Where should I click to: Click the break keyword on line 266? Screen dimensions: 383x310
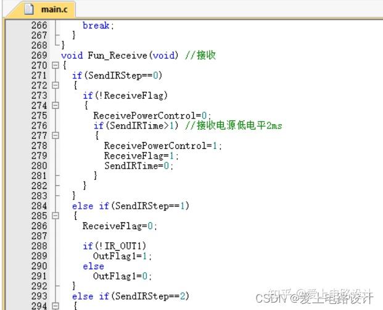pos(96,25)
